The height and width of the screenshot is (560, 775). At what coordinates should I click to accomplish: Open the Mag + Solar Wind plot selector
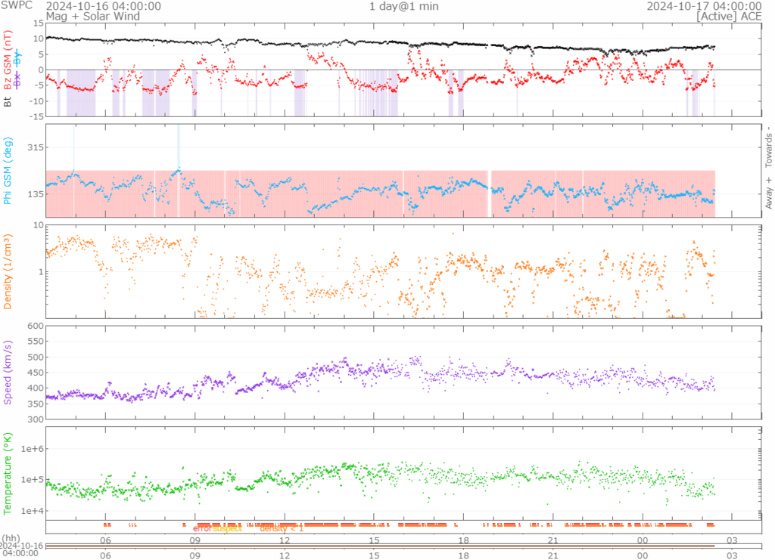point(92,16)
